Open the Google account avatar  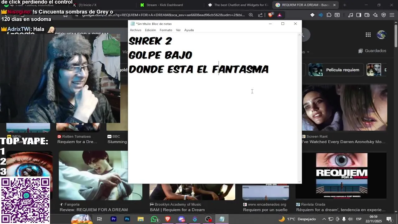pos(382,35)
